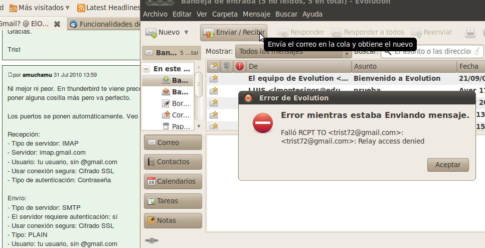Open the Mostrar filter dropdown
The image size is (485, 248).
293,51
